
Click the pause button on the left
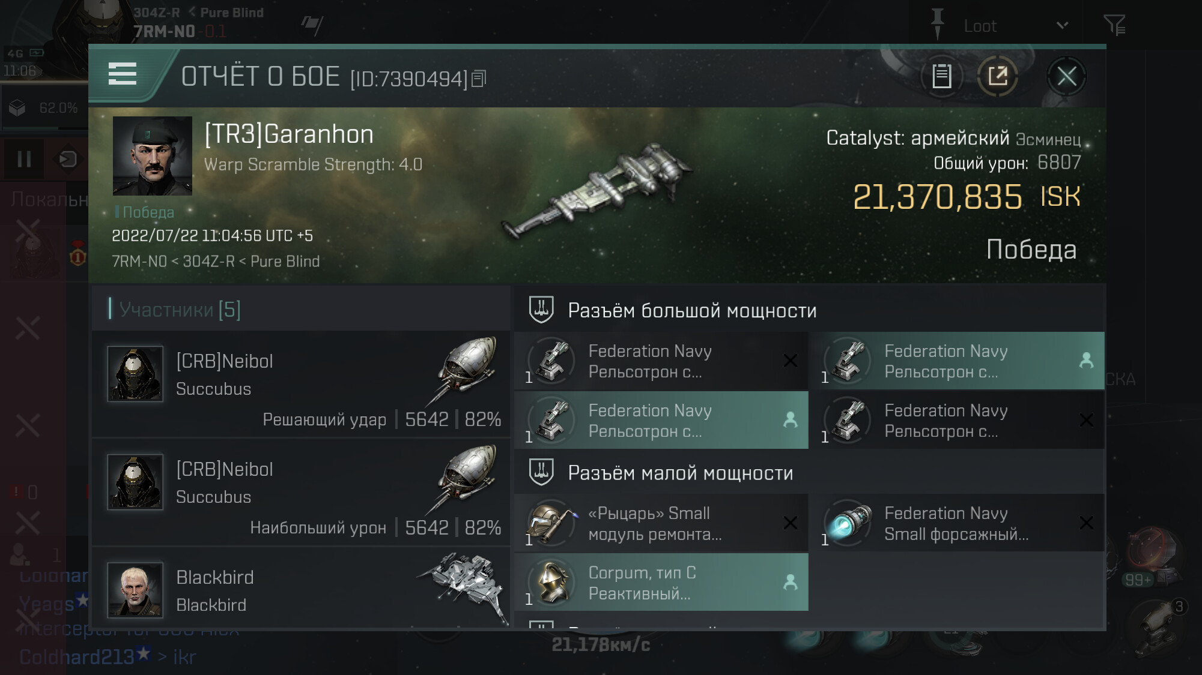(x=24, y=159)
